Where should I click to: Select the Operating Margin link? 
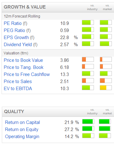(22, 137)
